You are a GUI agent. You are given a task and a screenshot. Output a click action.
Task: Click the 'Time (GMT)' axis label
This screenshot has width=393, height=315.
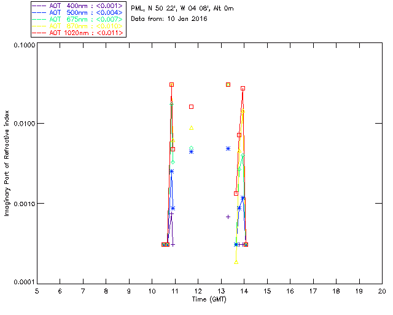(209, 299)
